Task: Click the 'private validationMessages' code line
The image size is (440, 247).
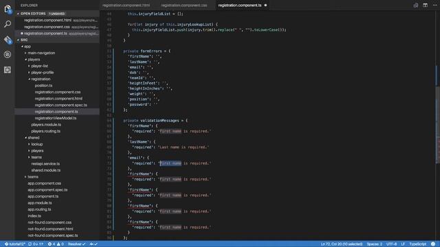Action: 155,121
